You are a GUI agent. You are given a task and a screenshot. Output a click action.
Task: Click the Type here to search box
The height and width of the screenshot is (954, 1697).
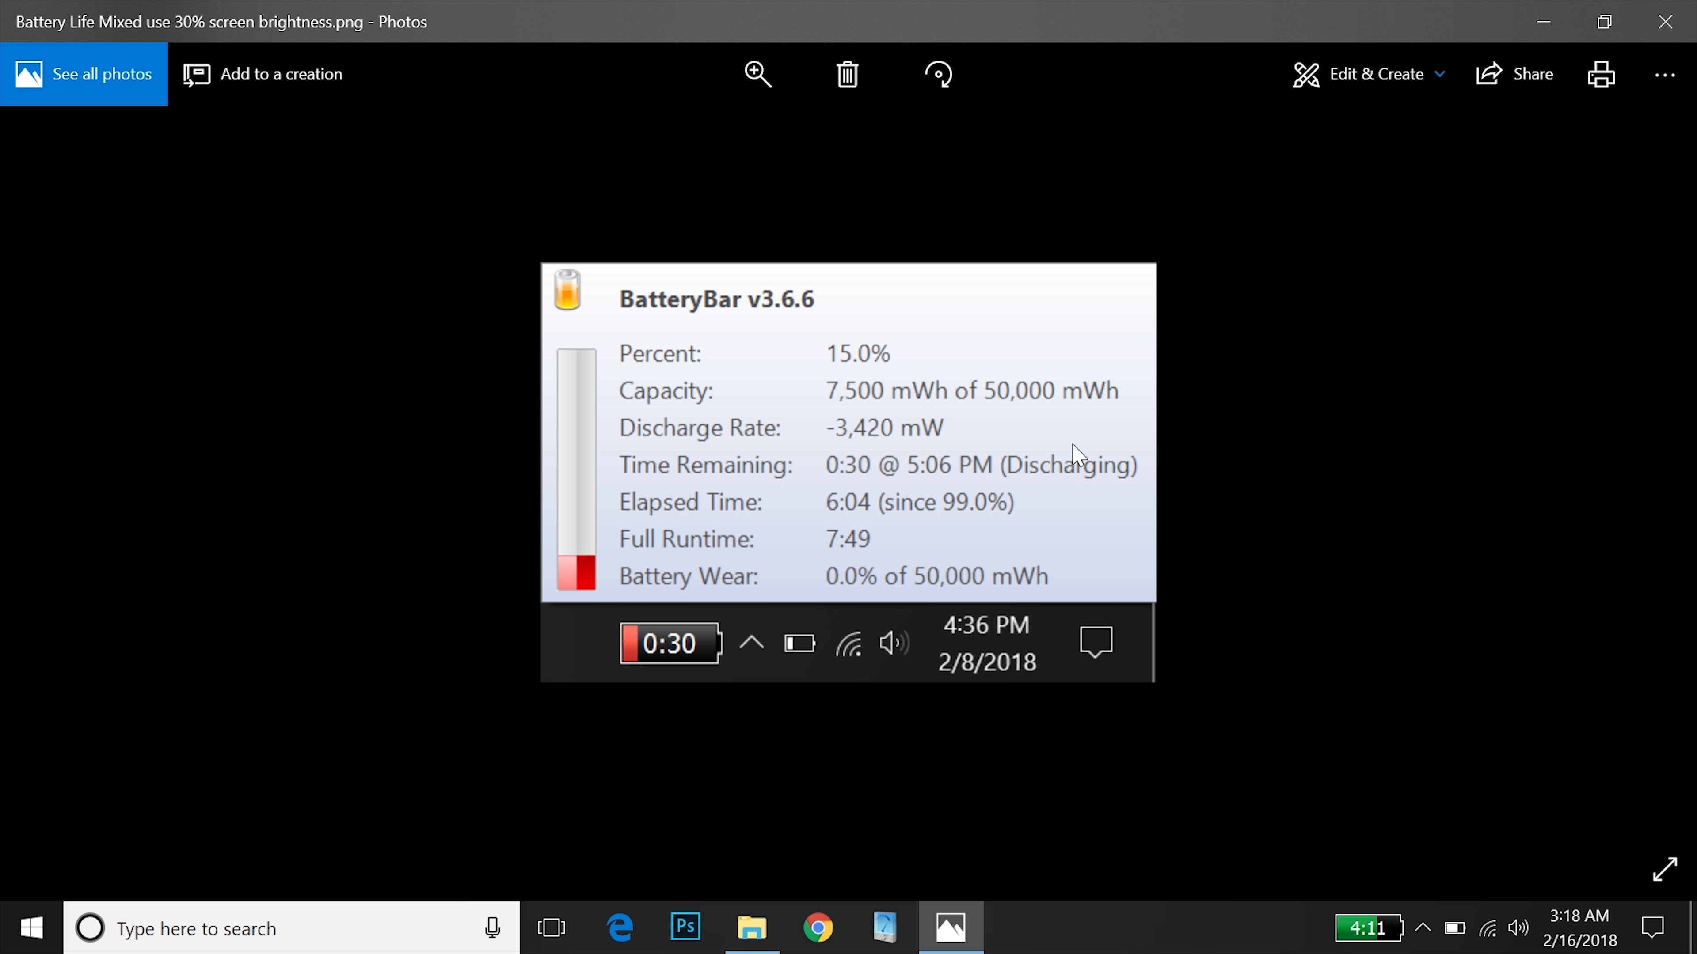coord(291,927)
